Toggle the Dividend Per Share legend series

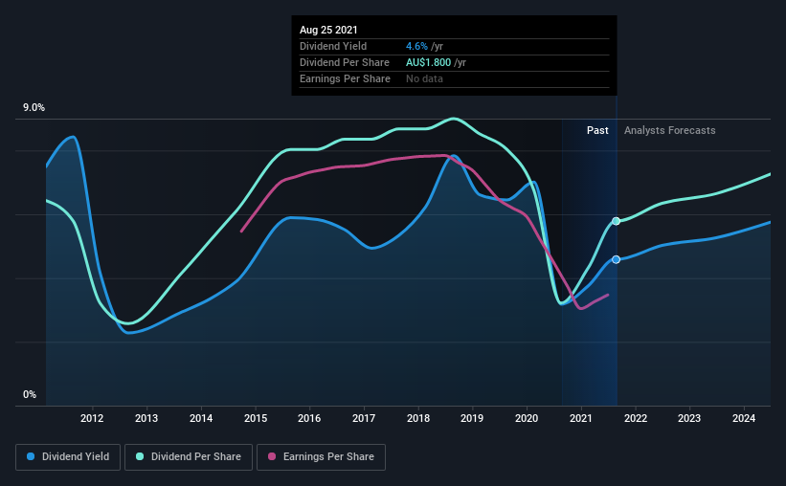(x=189, y=457)
